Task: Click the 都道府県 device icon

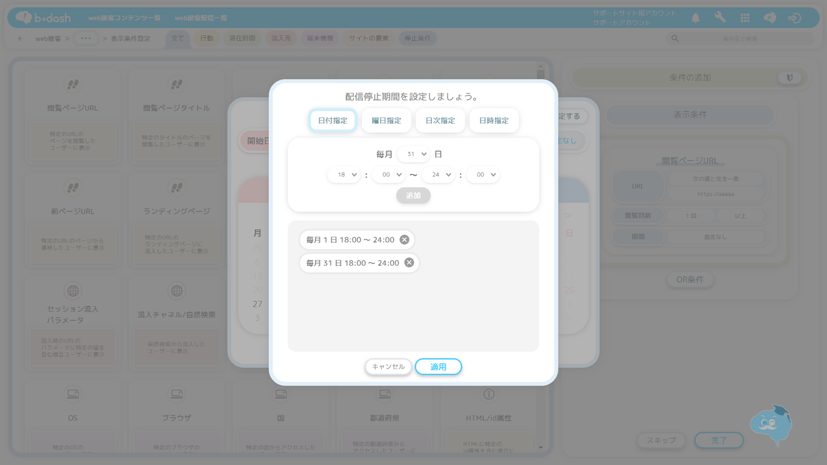Action: pyautogui.click(x=385, y=394)
